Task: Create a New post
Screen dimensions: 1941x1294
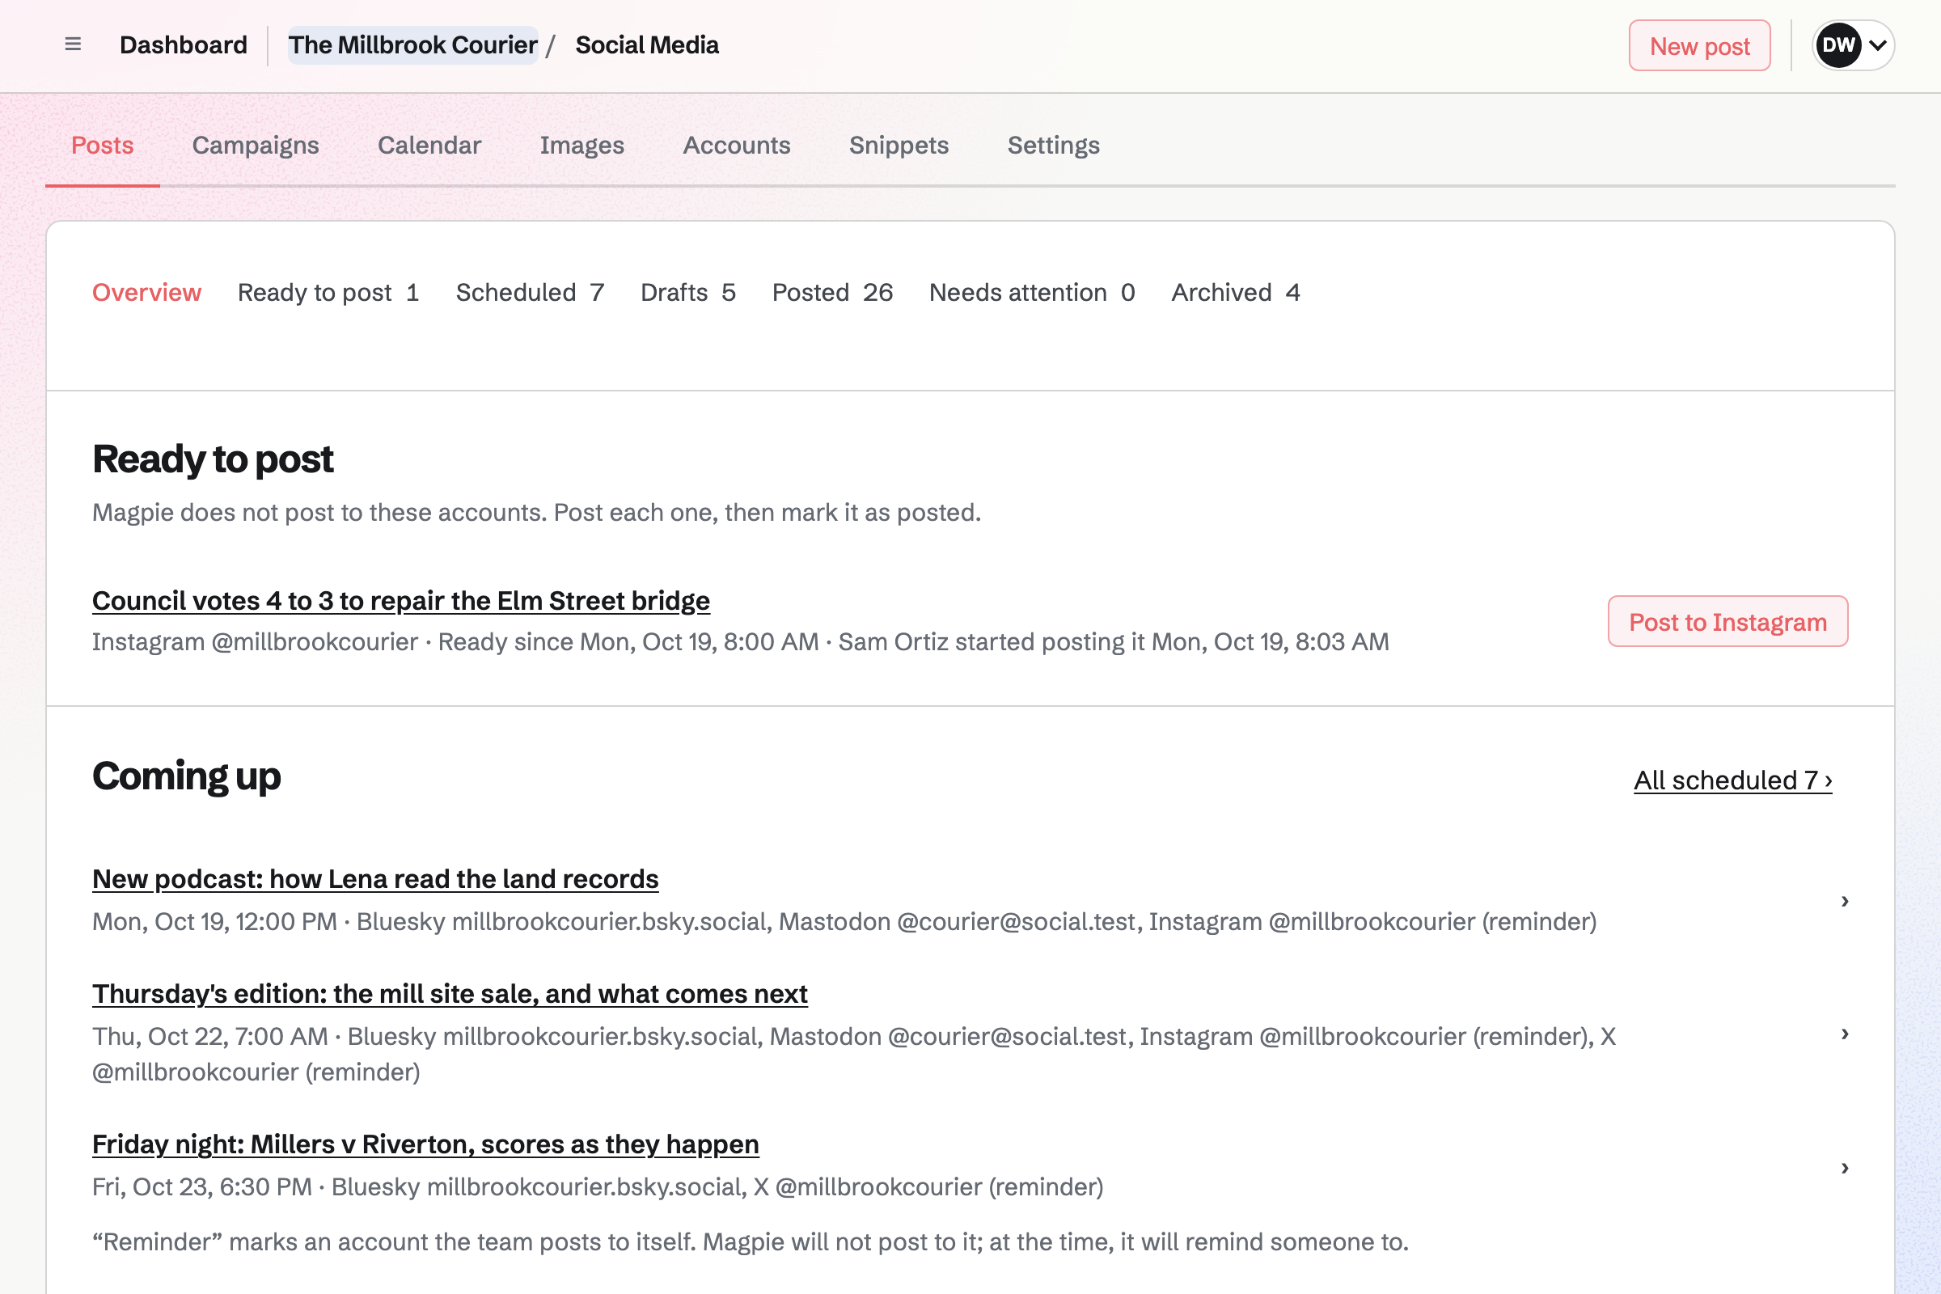Action: tap(1699, 45)
